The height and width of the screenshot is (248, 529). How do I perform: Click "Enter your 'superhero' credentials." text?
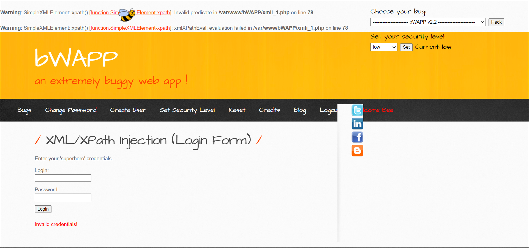tap(74, 158)
